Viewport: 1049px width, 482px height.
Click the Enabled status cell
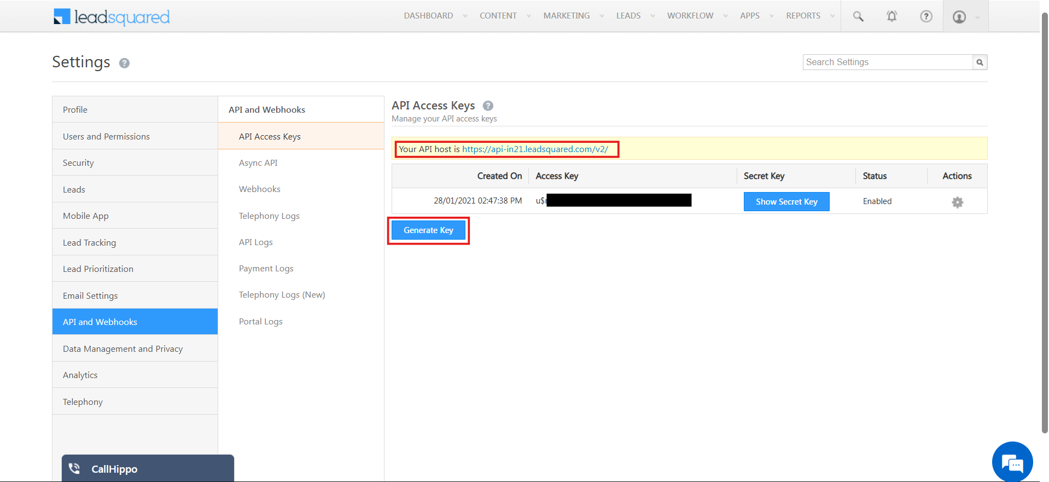coord(877,201)
